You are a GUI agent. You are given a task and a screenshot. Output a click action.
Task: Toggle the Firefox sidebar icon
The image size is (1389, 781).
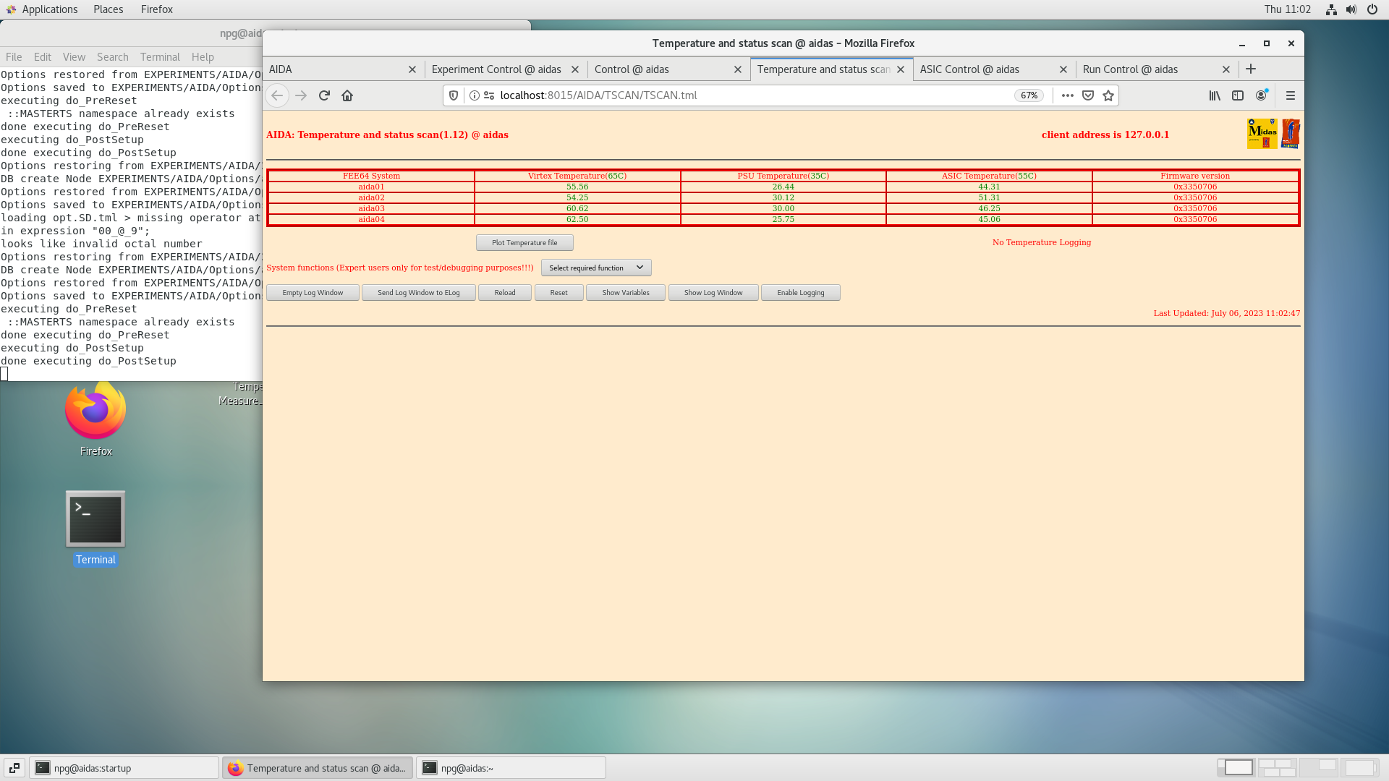coord(1238,95)
